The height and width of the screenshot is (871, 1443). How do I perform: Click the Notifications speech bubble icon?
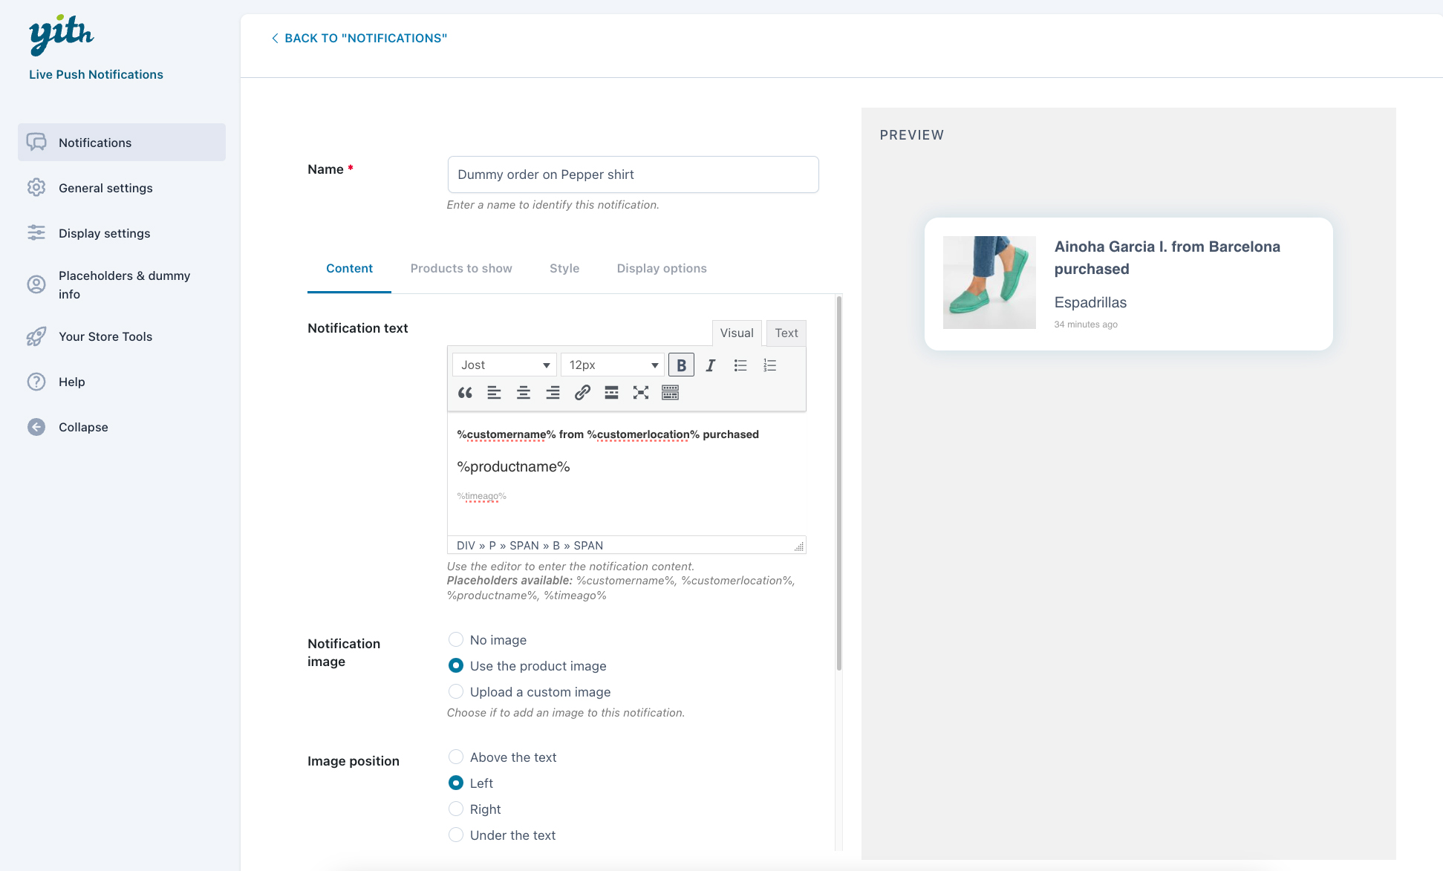(36, 142)
